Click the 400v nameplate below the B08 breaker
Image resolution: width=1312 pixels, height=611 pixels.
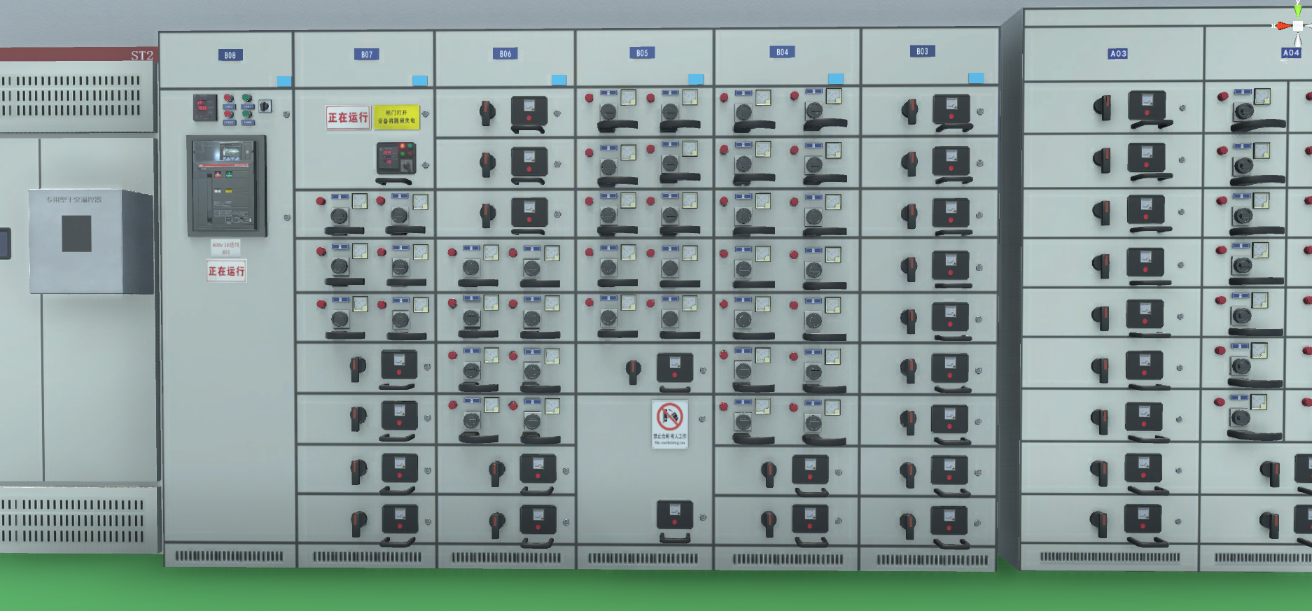(225, 248)
